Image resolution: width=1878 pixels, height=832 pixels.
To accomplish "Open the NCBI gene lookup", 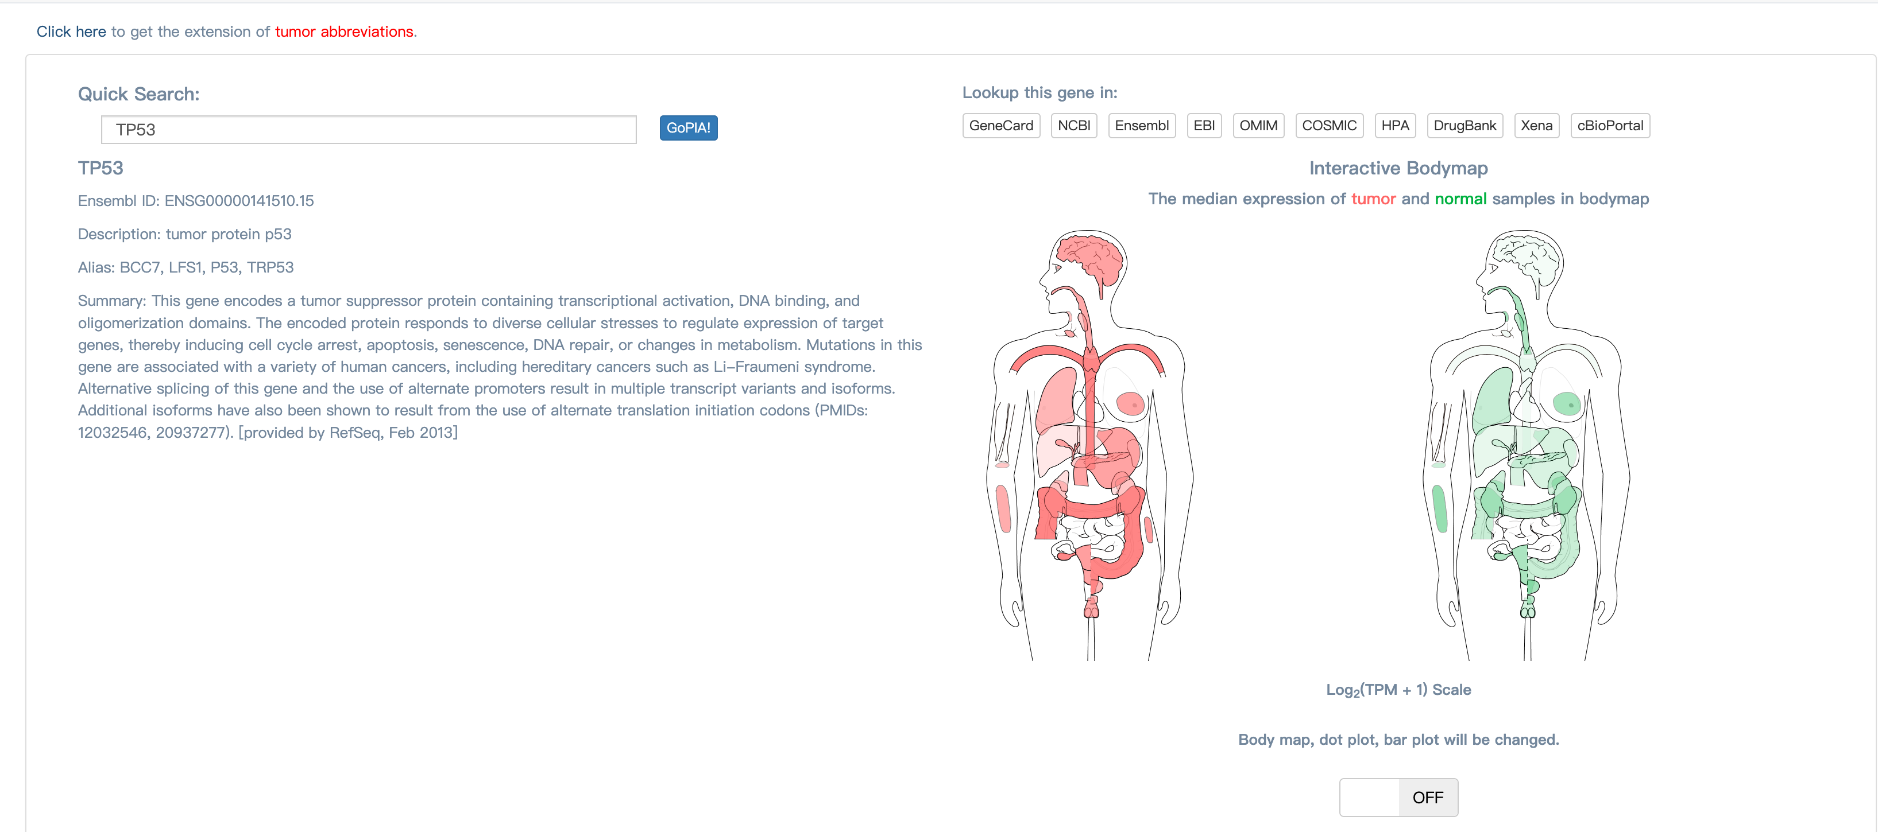I will click(1073, 125).
